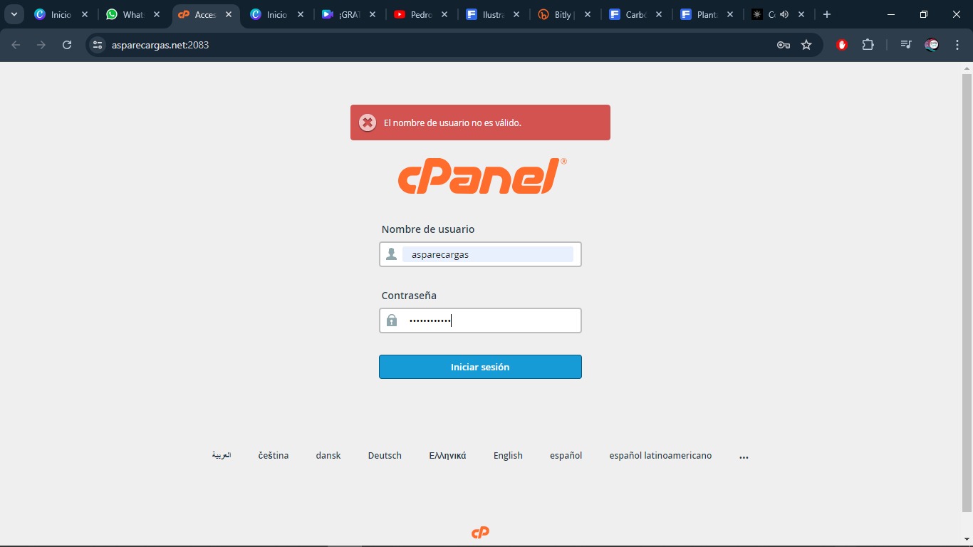Open the media controls icon
Screen dimensions: 973x547
coord(905,45)
